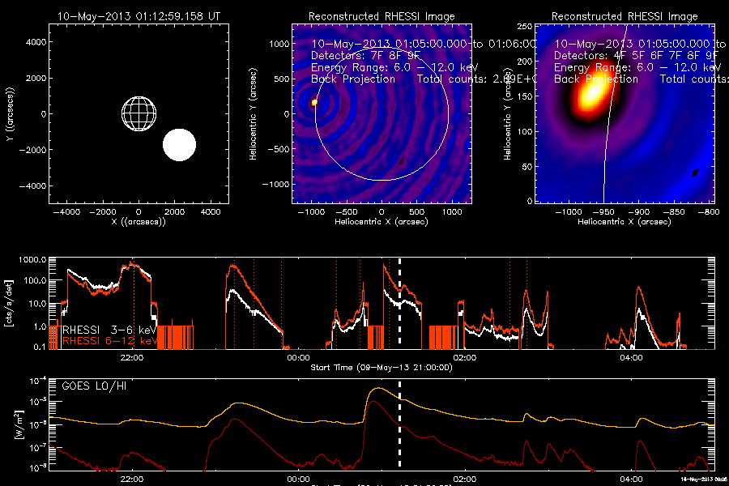
Task: Click 'X ((arcsecs))' axis label of left plot
Action: (139, 222)
